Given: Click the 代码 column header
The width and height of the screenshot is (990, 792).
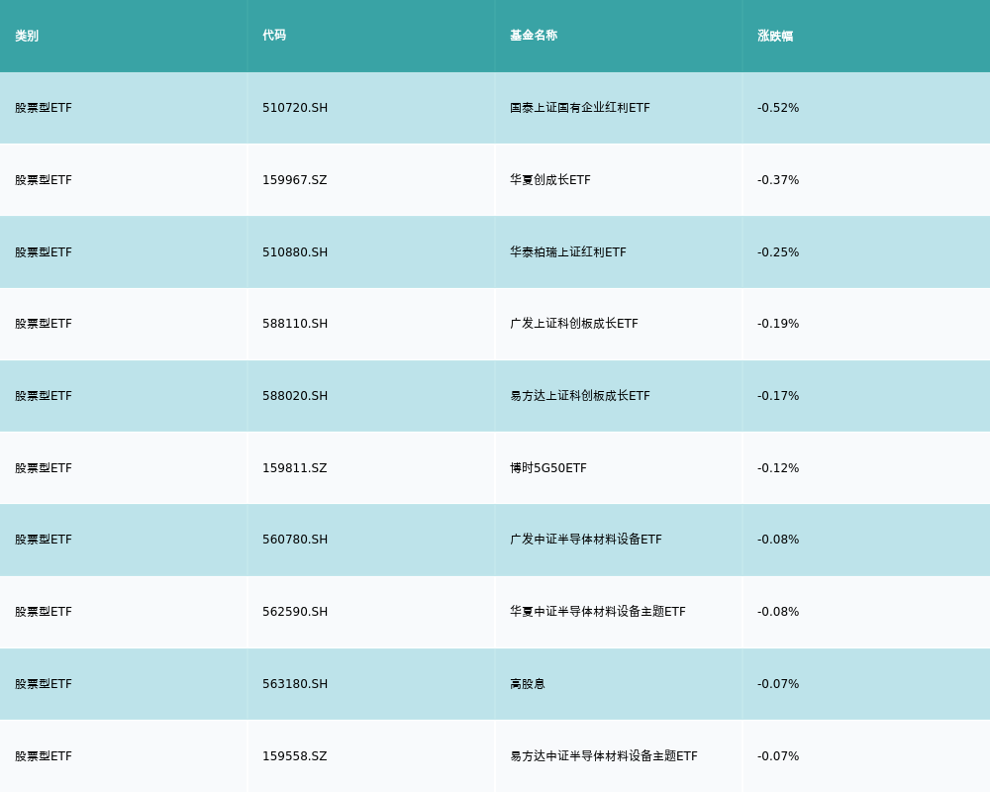Looking at the screenshot, I should 274,36.
